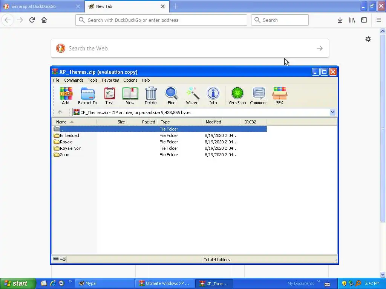Submit web search with the arrow icon

point(320,48)
